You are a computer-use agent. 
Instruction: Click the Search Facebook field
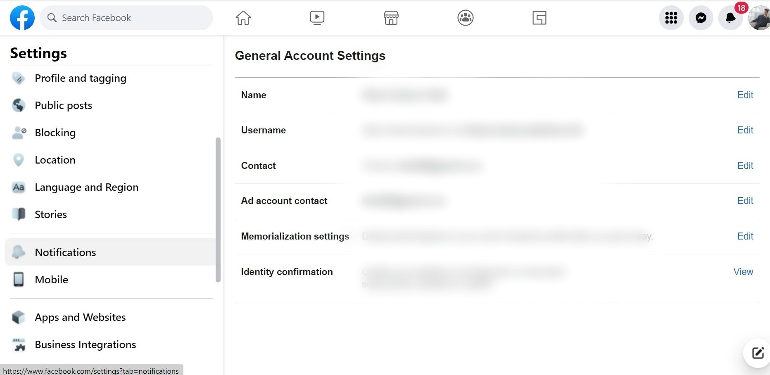click(x=126, y=18)
